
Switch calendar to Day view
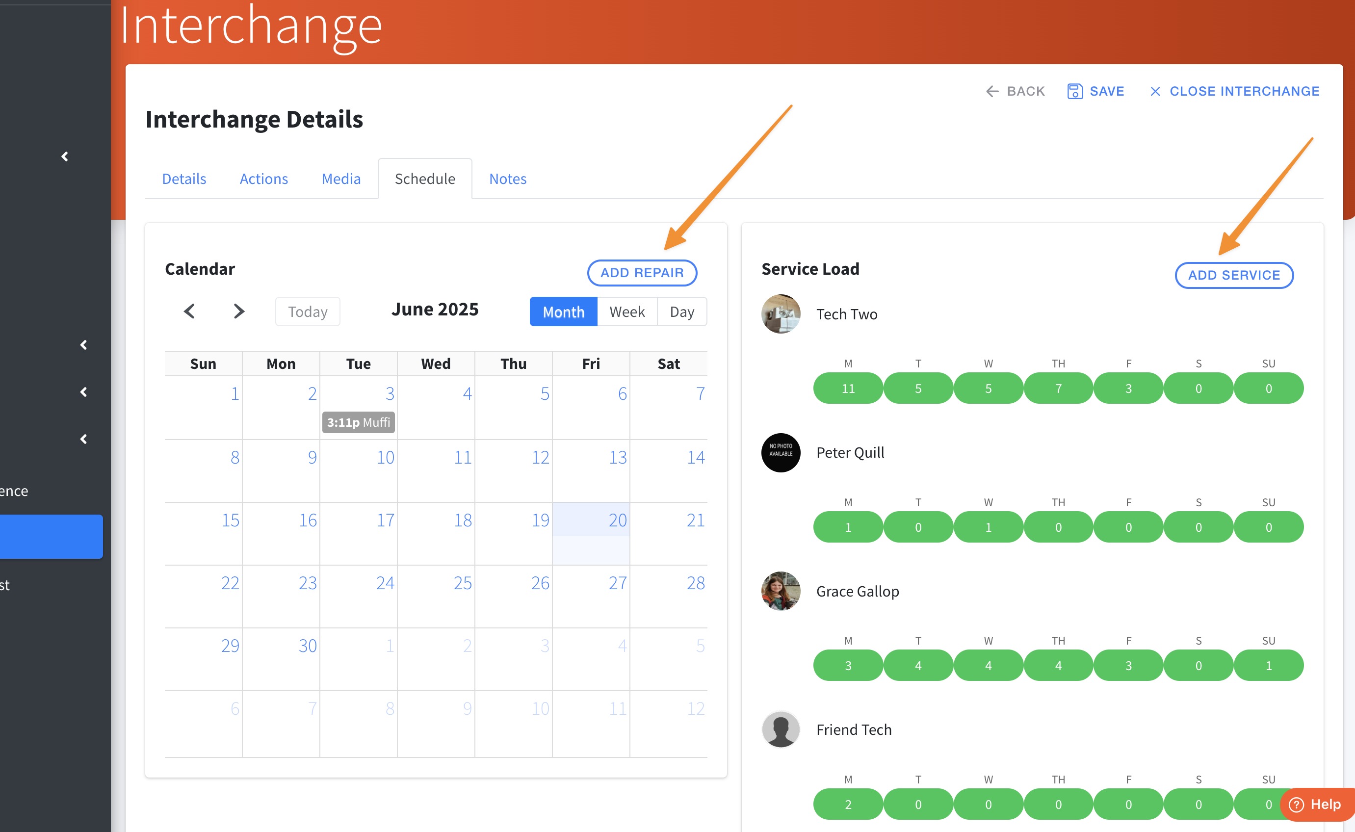tap(681, 312)
